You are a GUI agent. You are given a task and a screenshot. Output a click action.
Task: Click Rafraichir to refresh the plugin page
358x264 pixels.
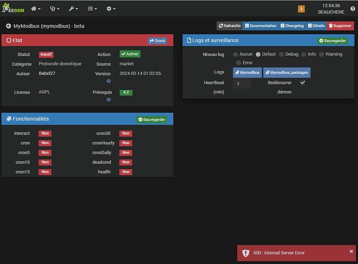pos(230,25)
